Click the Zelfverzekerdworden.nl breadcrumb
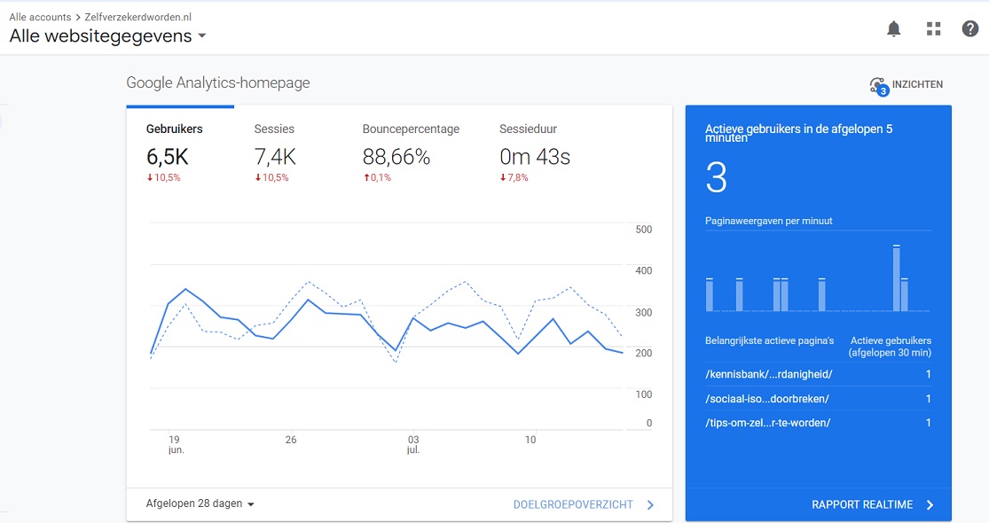This screenshot has width=989, height=523. pyautogui.click(x=138, y=17)
